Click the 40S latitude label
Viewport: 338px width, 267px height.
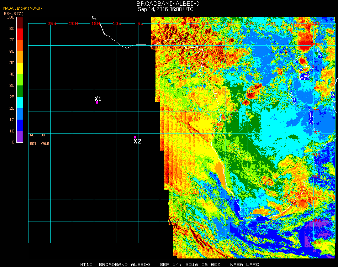[x=316, y=242]
